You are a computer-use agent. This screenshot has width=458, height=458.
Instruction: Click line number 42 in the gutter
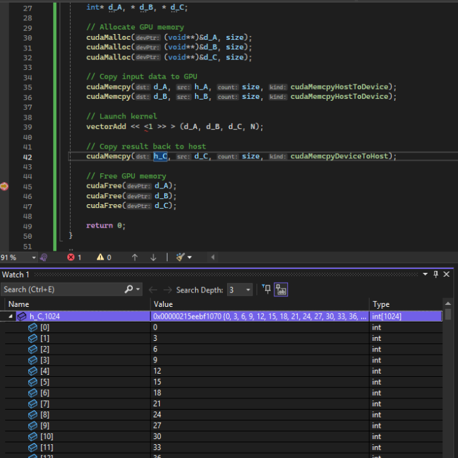click(27, 157)
